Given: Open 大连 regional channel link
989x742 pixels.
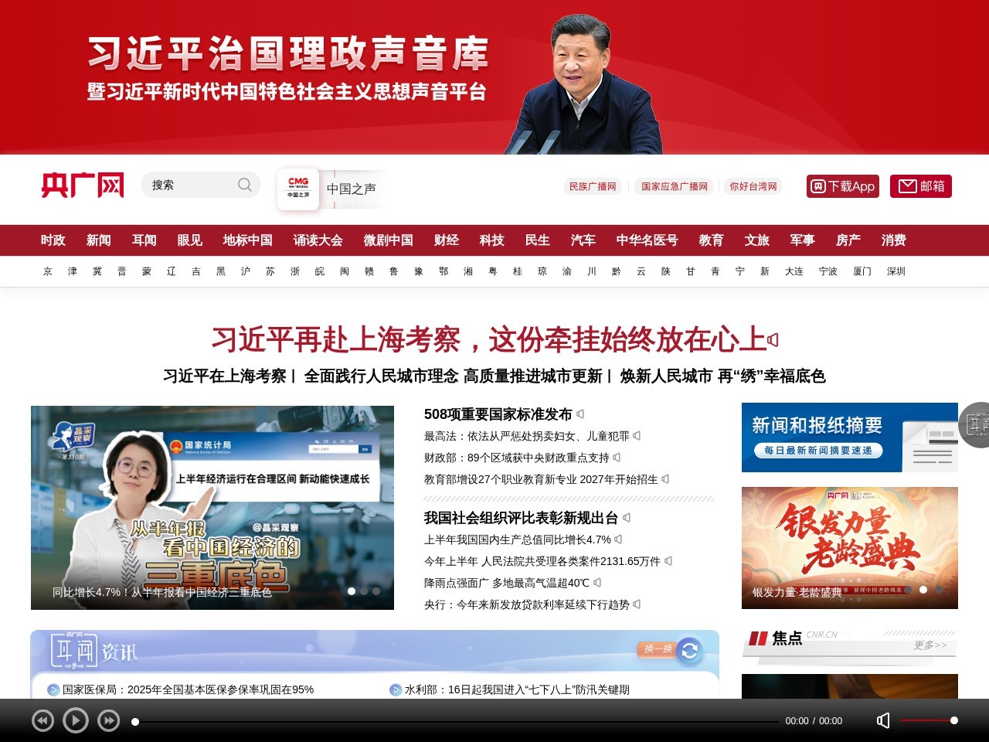Looking at the screenshot, I should (794, 271).
